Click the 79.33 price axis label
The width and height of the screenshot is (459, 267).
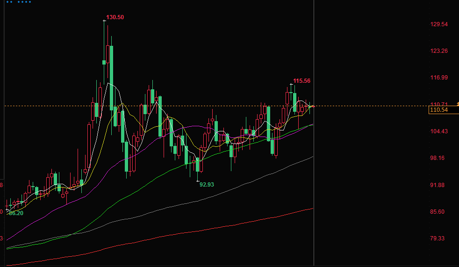[438, 238]
